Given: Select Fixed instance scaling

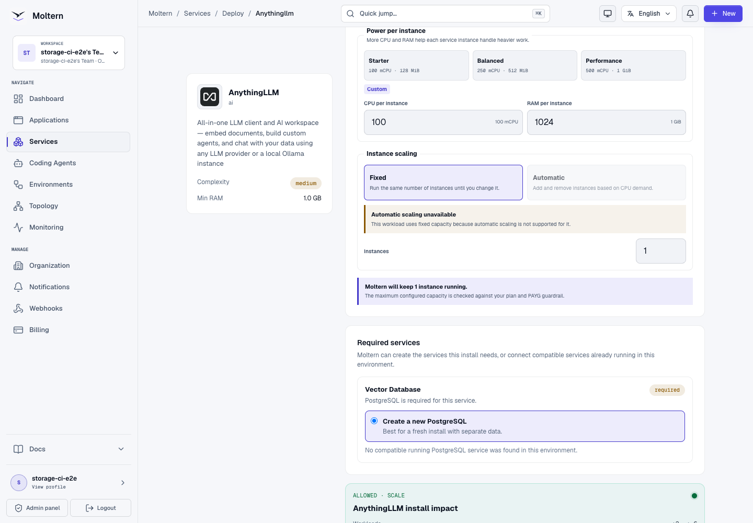Looking at the screenshot, I should (443, 183).
